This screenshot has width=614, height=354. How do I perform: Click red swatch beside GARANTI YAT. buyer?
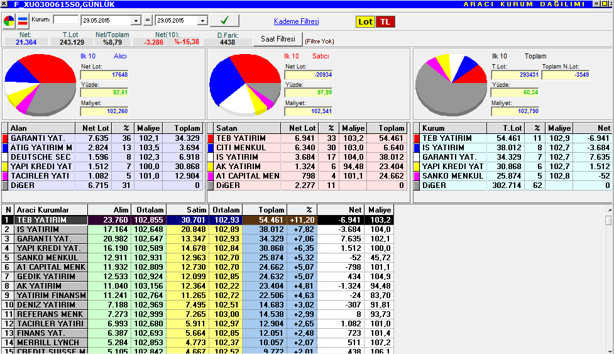(5, 138)
